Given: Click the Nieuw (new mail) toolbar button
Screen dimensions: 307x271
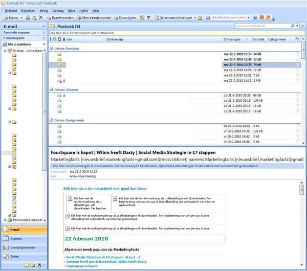Looking at the screenshot, I should (11, 17).
